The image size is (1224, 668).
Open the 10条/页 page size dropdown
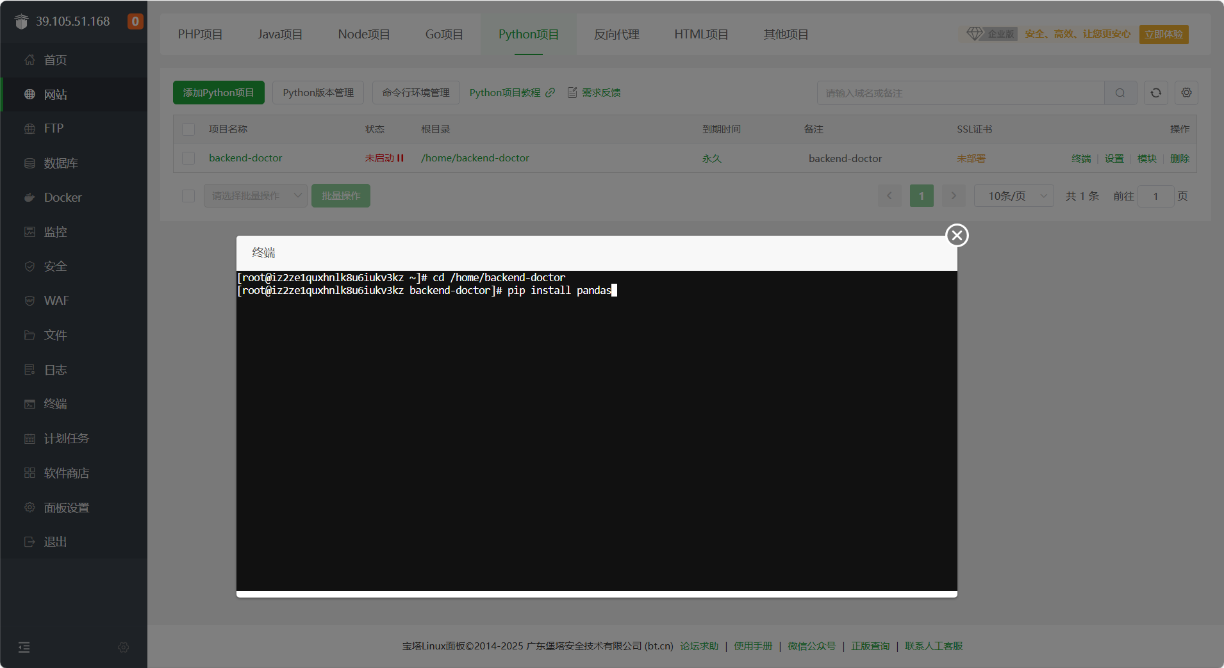[x=1014, y=196]
